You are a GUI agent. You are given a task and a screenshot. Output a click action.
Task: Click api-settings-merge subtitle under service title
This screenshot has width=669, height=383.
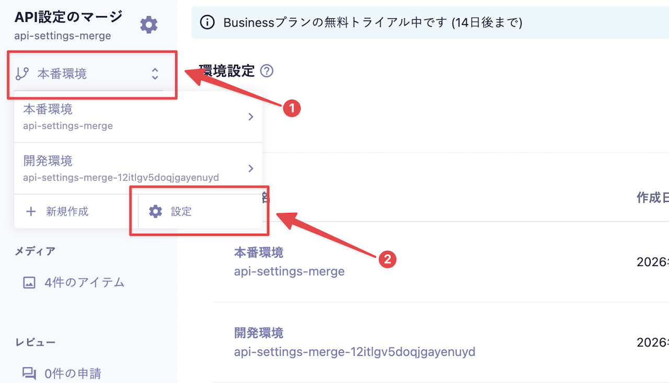[x=63, y=35]
